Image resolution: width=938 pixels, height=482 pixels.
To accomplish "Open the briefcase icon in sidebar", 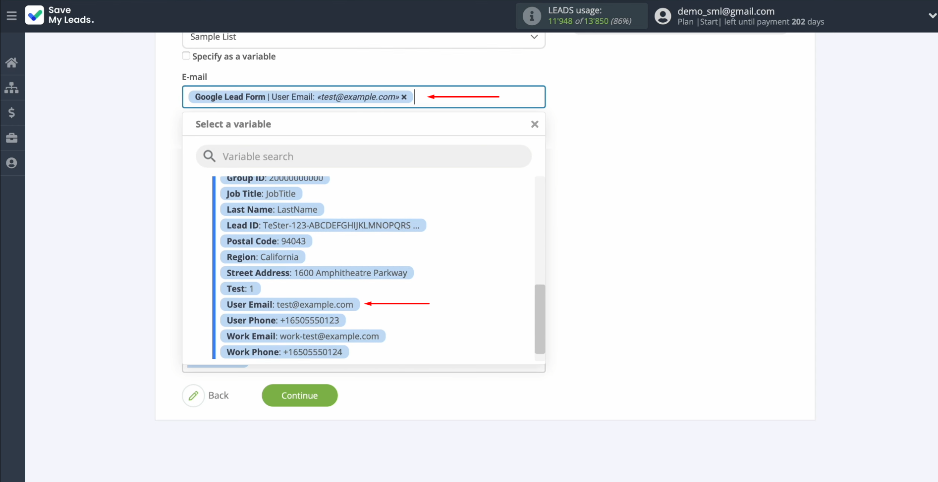I will pyautogui.click(x=11, y=138).
